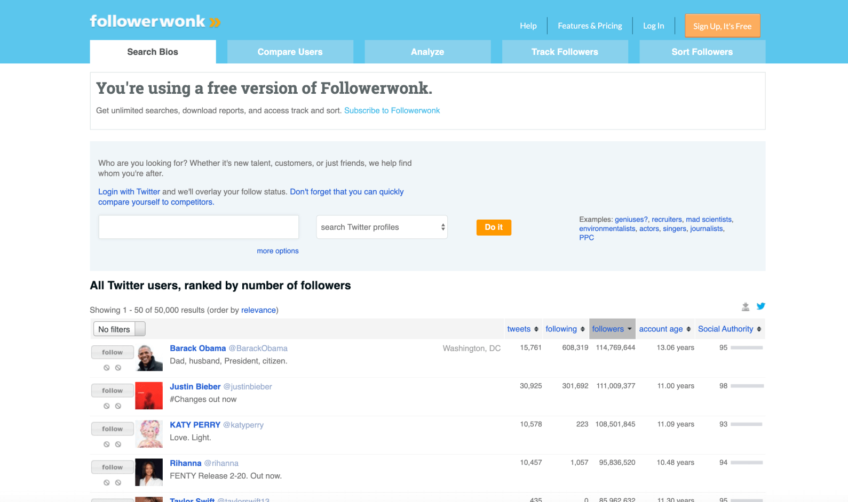Click the download results icon
This screenshot has height=502, width=848.
coord(746,306)
